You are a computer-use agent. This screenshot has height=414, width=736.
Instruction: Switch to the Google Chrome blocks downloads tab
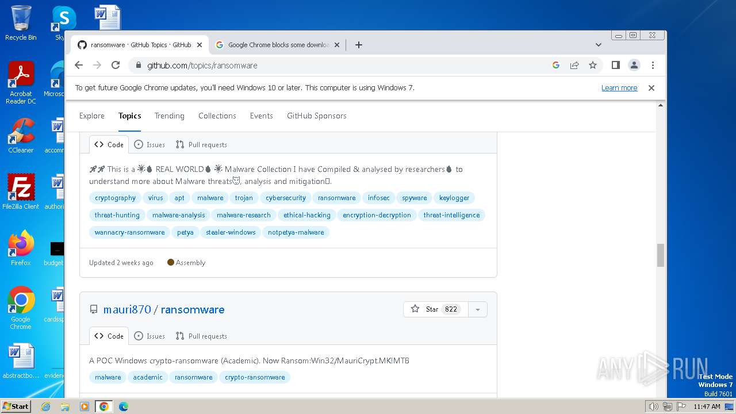pos(277,45)
